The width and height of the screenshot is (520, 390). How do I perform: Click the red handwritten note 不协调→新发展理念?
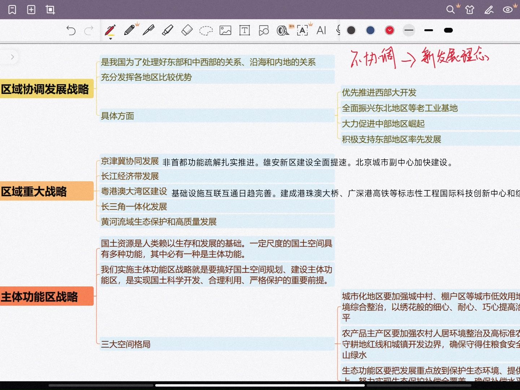(420, 57)
